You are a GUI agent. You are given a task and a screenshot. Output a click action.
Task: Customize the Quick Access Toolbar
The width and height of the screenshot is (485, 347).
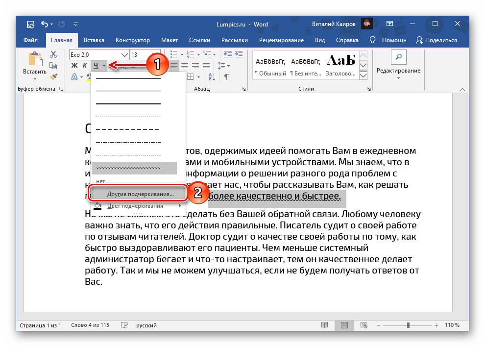click(x=76, y=24)
